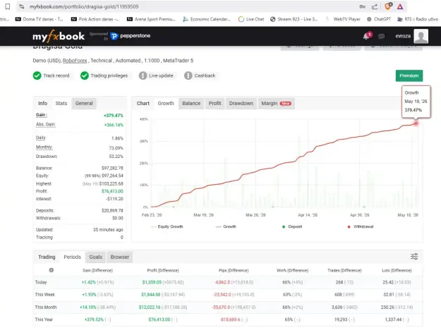
Task: Click the myfxbook logo
Action: [x=59, y=36]
